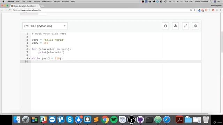Open Finder from the dock
Image resolution: width=223 pixels, height=125 pixels.
click(17, 119)
